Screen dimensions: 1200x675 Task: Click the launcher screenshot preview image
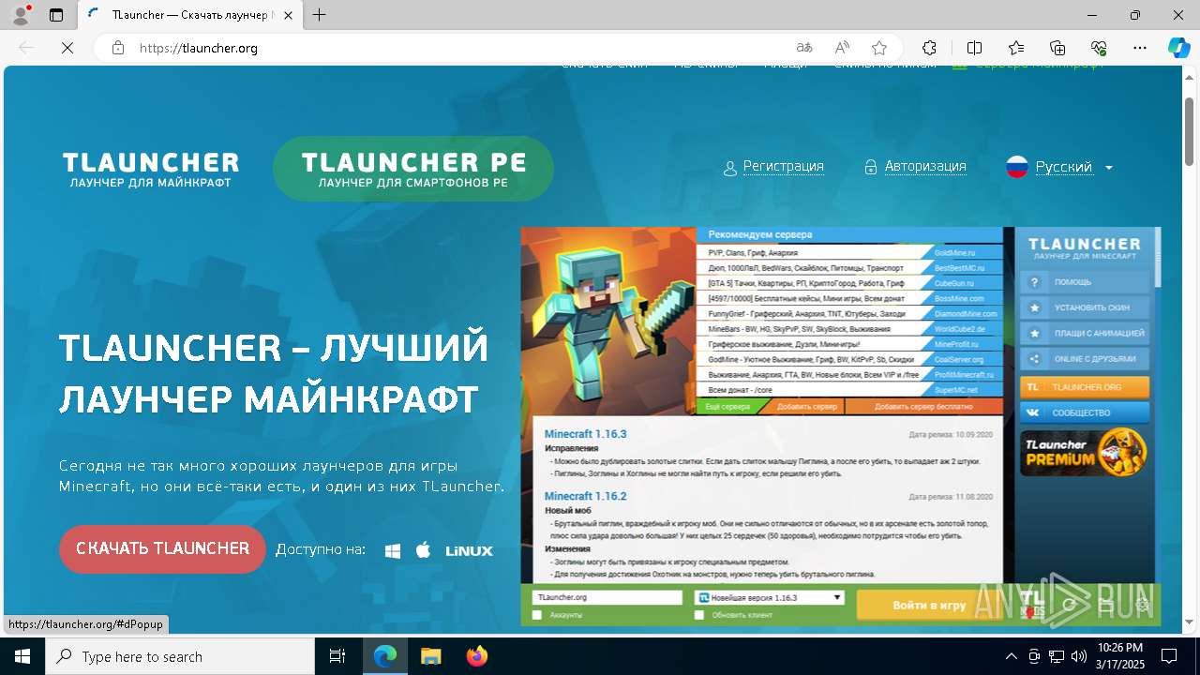coord(840,426)
